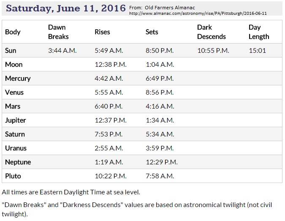Click the almanac.com URL in the header

[x=198, y=14]
